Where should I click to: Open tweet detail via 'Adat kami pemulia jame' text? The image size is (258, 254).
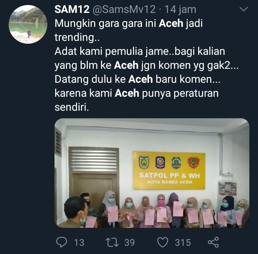click(x=111, y=52)
